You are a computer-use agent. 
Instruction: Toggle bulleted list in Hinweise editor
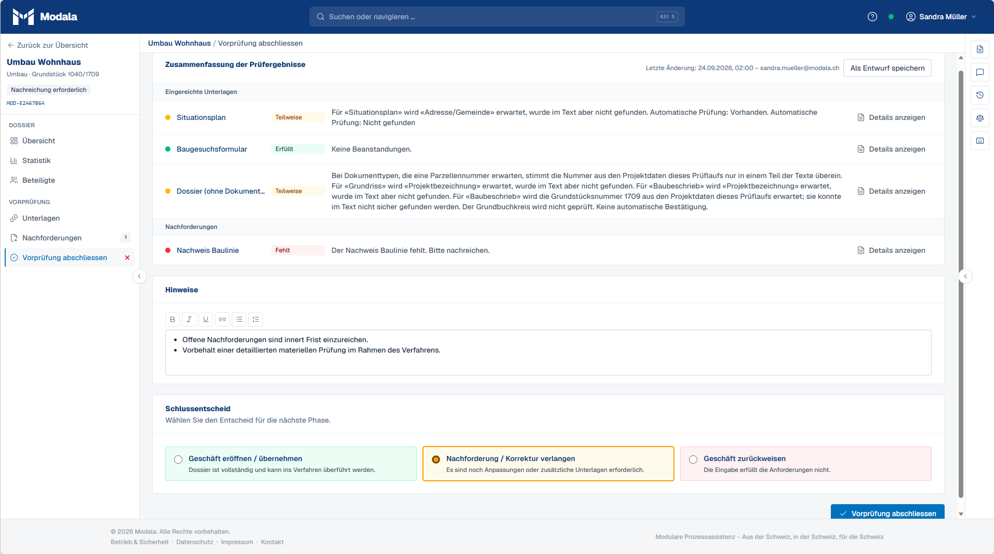point(239,319)
